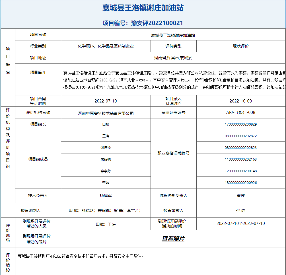Select report authors list starting 田 斌

[105, 210]
